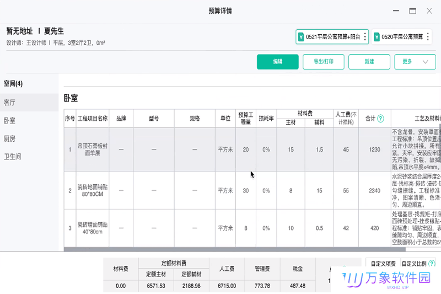Select 厨房 in the space list
Viewport: 441px width, 294px height.
(29, 138)
